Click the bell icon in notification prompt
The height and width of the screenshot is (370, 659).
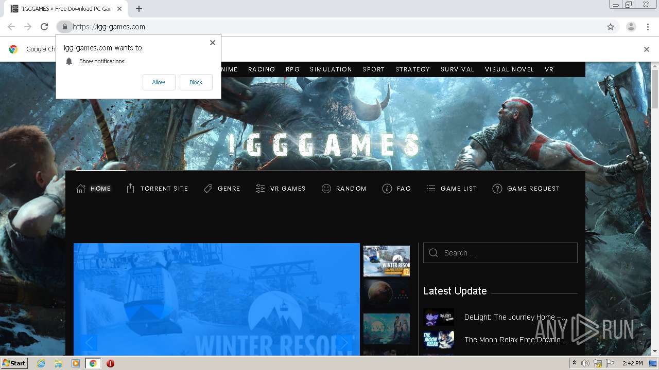(69, 61)
